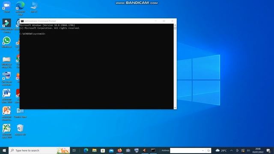Select the This PC desktop icon
The height and width of the screenshot is (154, 274).
coord(34,7)
